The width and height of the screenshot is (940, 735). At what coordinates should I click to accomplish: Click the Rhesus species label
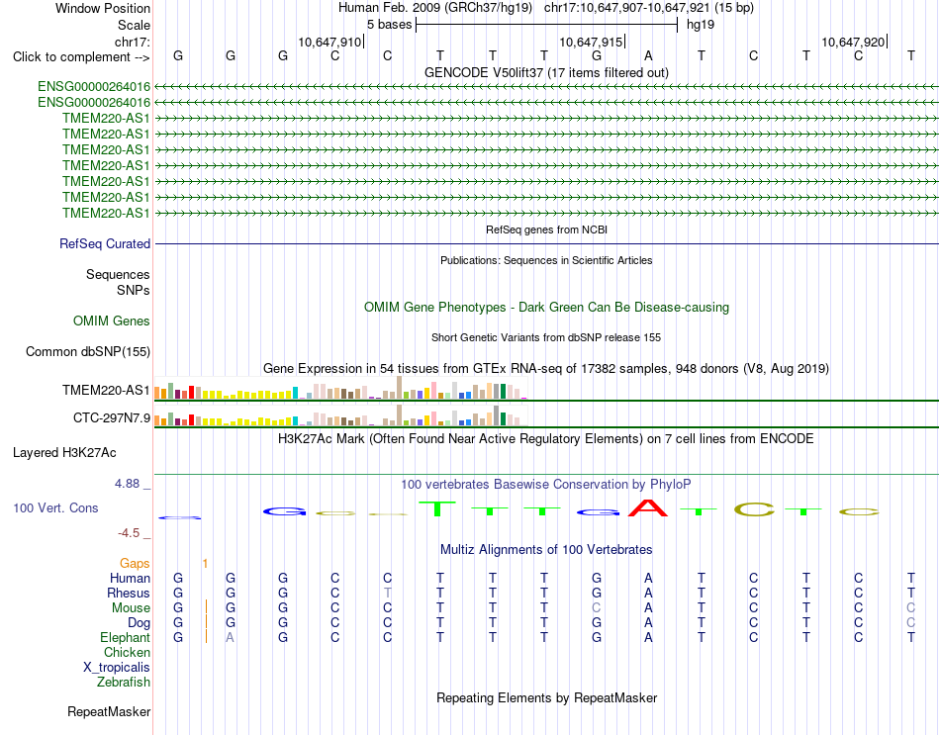click(129, 593)
